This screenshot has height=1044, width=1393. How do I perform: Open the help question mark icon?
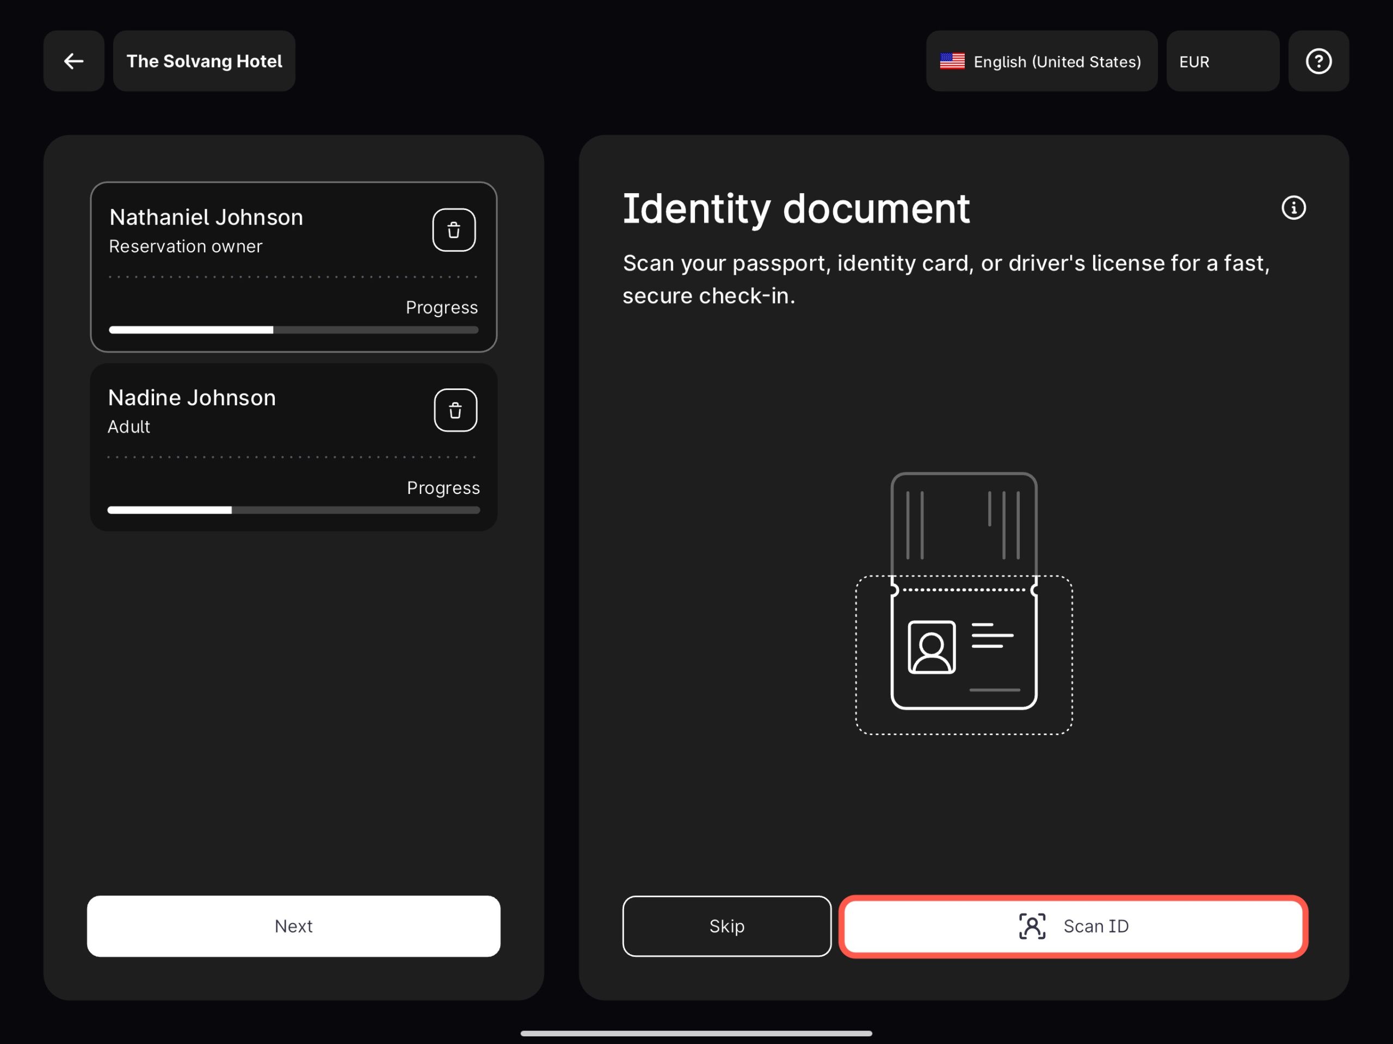1318,61
